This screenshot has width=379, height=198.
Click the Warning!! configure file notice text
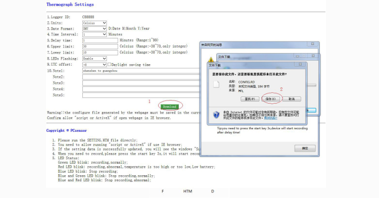point(123,113)
